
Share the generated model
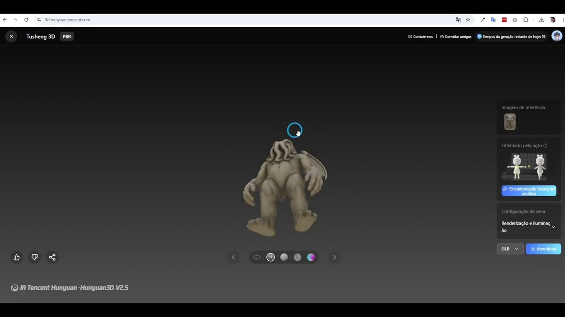52,257
